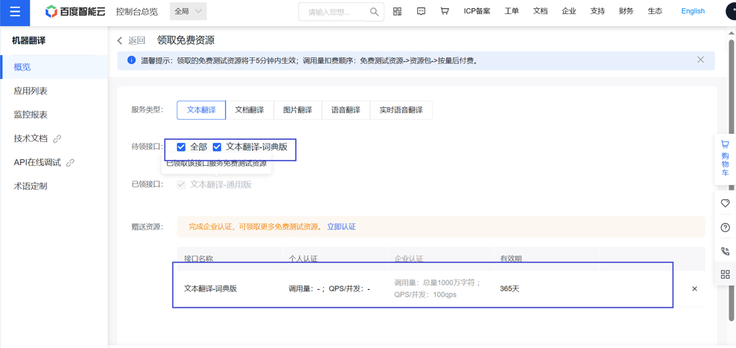The height and width of the screenshot is (348, 736).
Task: Click the grid apps icon on right
Action: (725, 274)
